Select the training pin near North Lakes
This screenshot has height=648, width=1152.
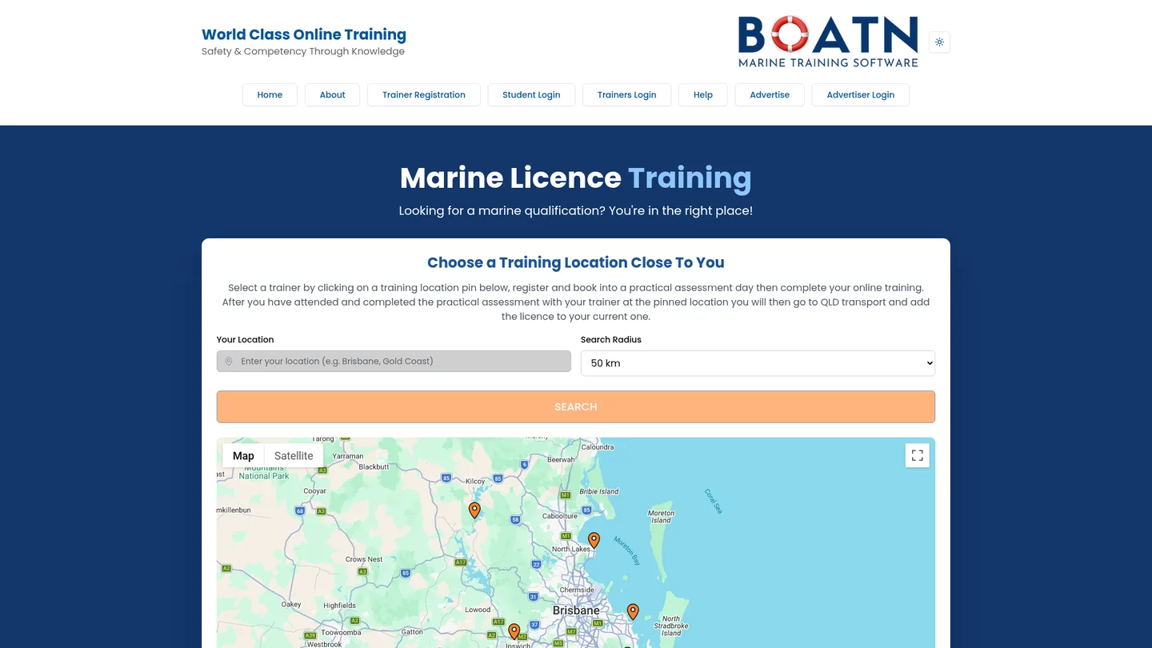(x=594, y=541)
